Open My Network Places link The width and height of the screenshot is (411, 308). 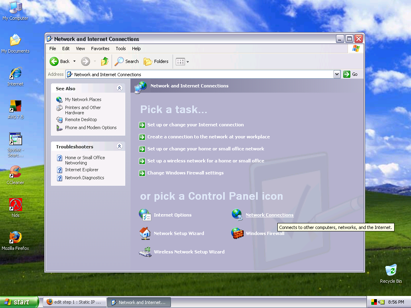[x=83, y=99]
